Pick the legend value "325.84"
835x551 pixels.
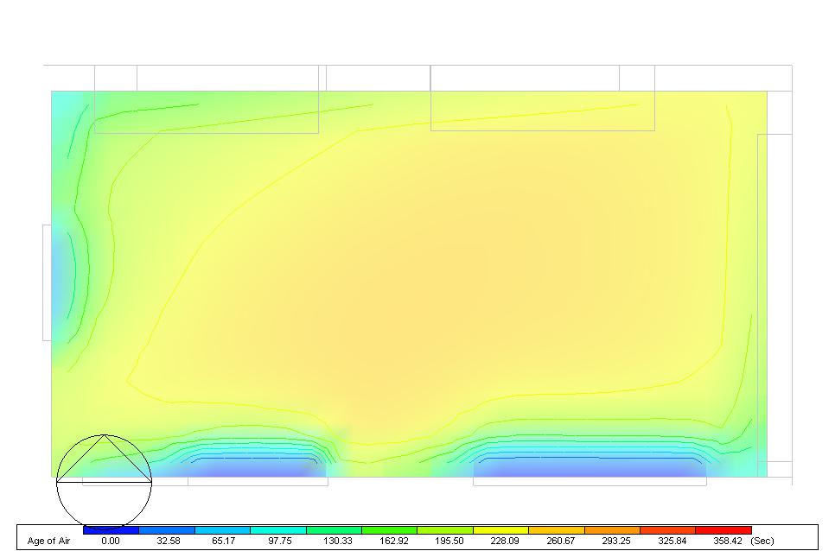coord(672,541)
